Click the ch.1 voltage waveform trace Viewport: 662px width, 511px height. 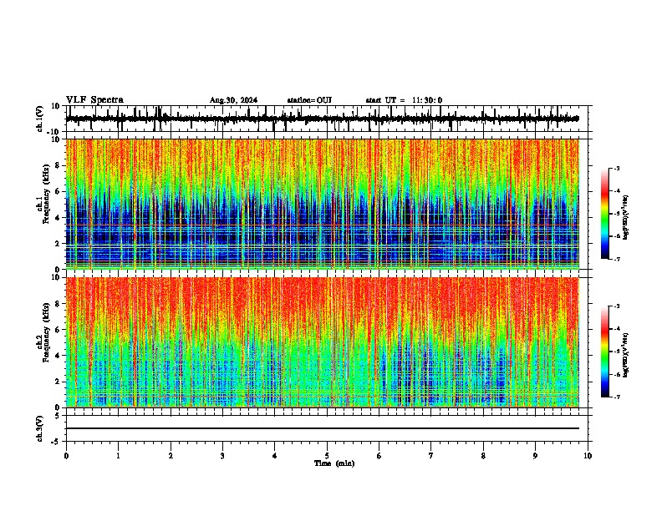click(322, 119)
